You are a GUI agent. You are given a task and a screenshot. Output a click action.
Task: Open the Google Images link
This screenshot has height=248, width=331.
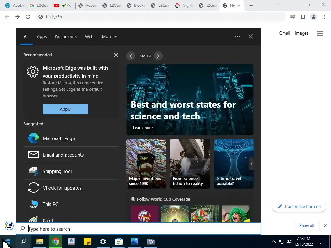[x=302, y=33]
